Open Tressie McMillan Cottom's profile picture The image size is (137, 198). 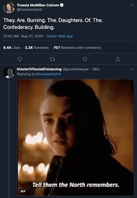click(9, 7)
